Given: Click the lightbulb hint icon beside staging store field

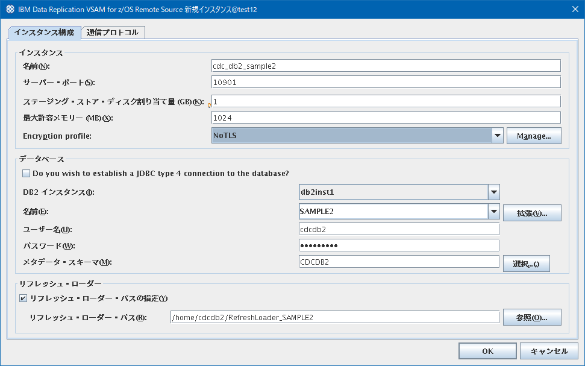Looking at the screenshot, I should (x=209, y=106).
